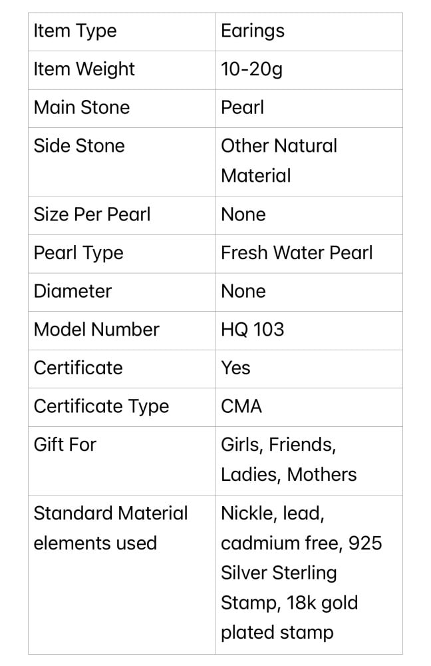
Task: Select the CMA certificate type value
Action: (241, 406)
